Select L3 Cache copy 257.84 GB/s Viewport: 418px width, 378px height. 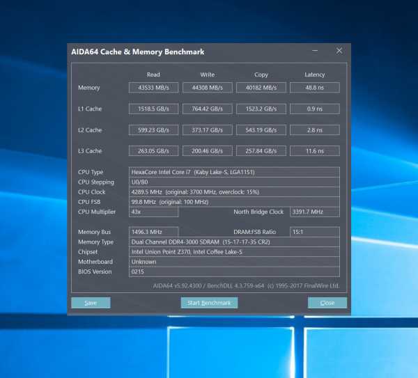click(x=261, y=151)
